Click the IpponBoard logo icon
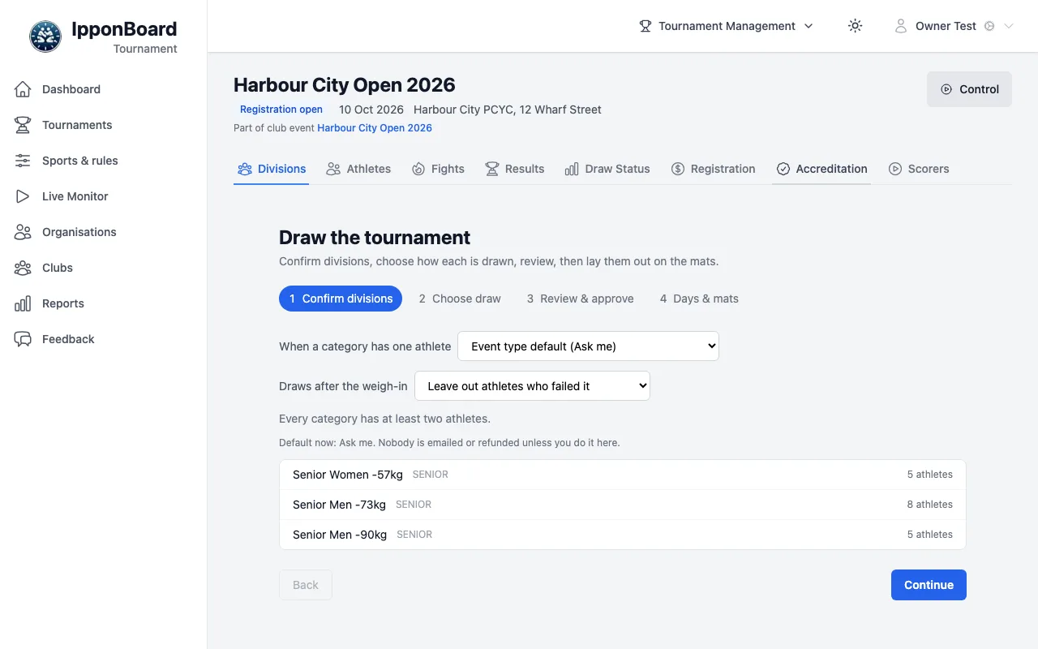The height and width of the screenshot is (649, 1038). (45, 37)
